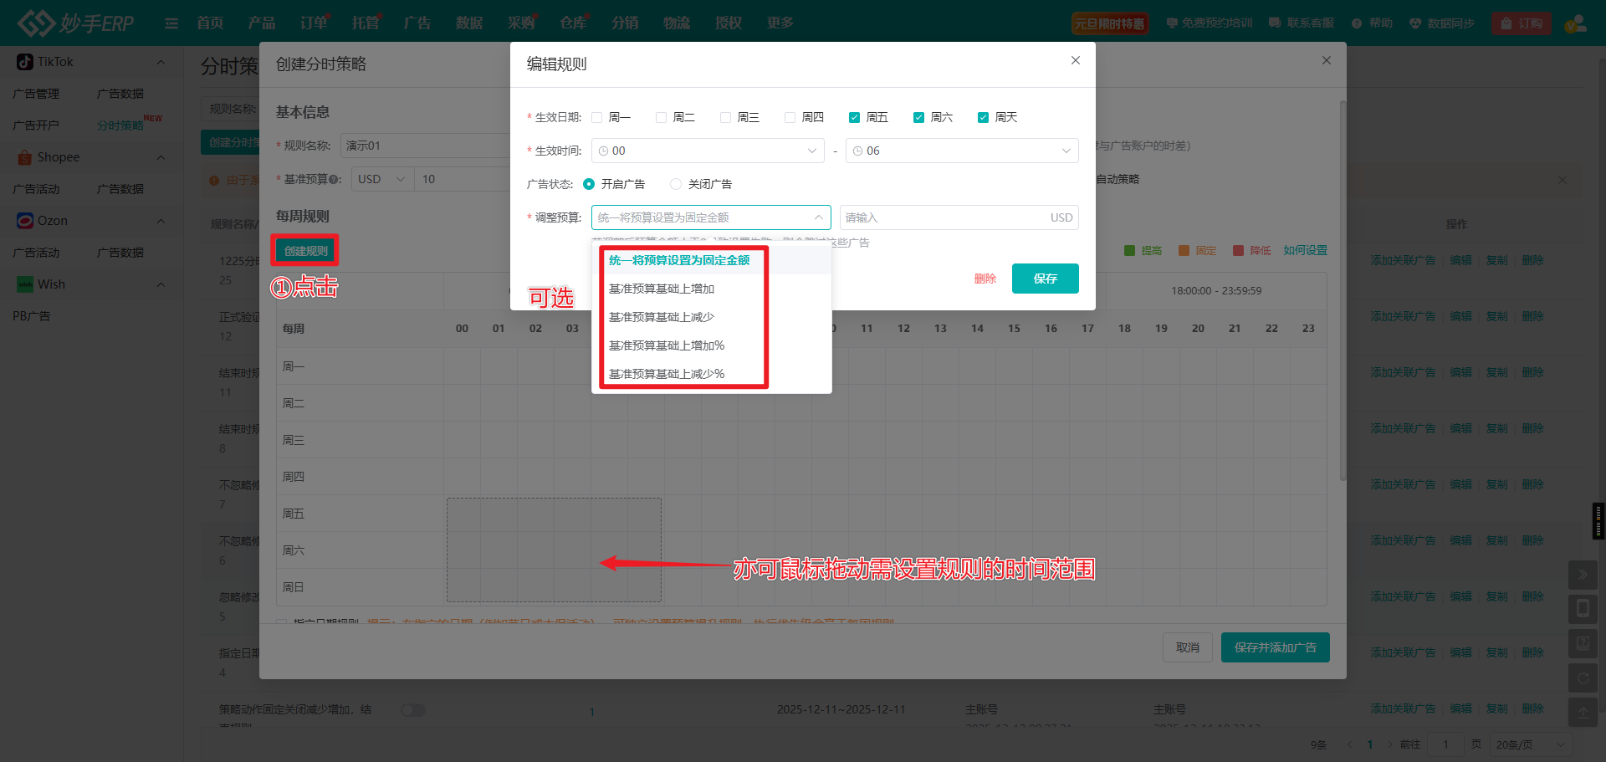Uncheck the 周五 checkbox

point(855,118)
